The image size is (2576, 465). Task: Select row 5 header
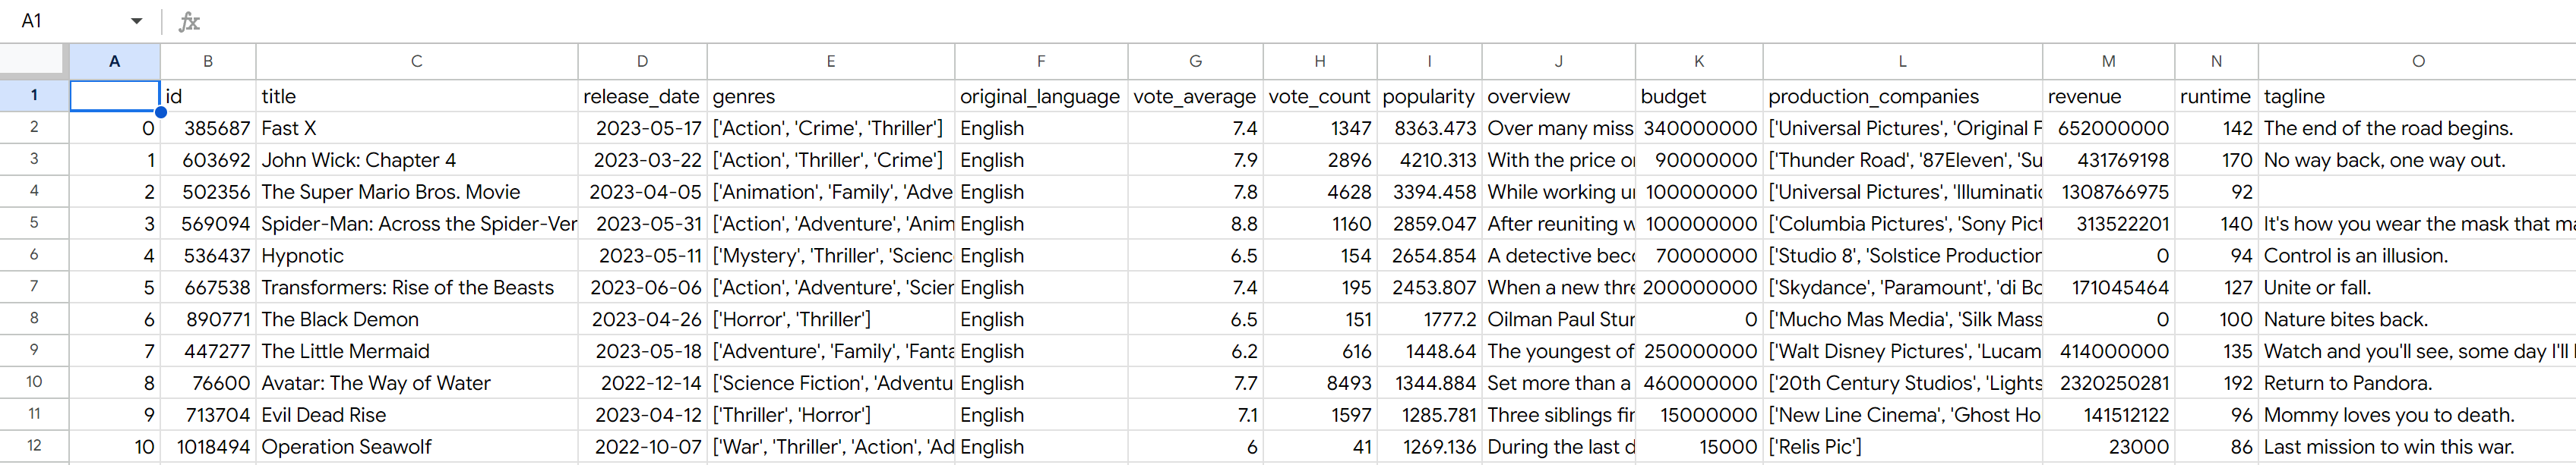point(34,224)
